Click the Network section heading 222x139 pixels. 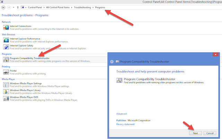pyautogui.click(x=6, y=22)
